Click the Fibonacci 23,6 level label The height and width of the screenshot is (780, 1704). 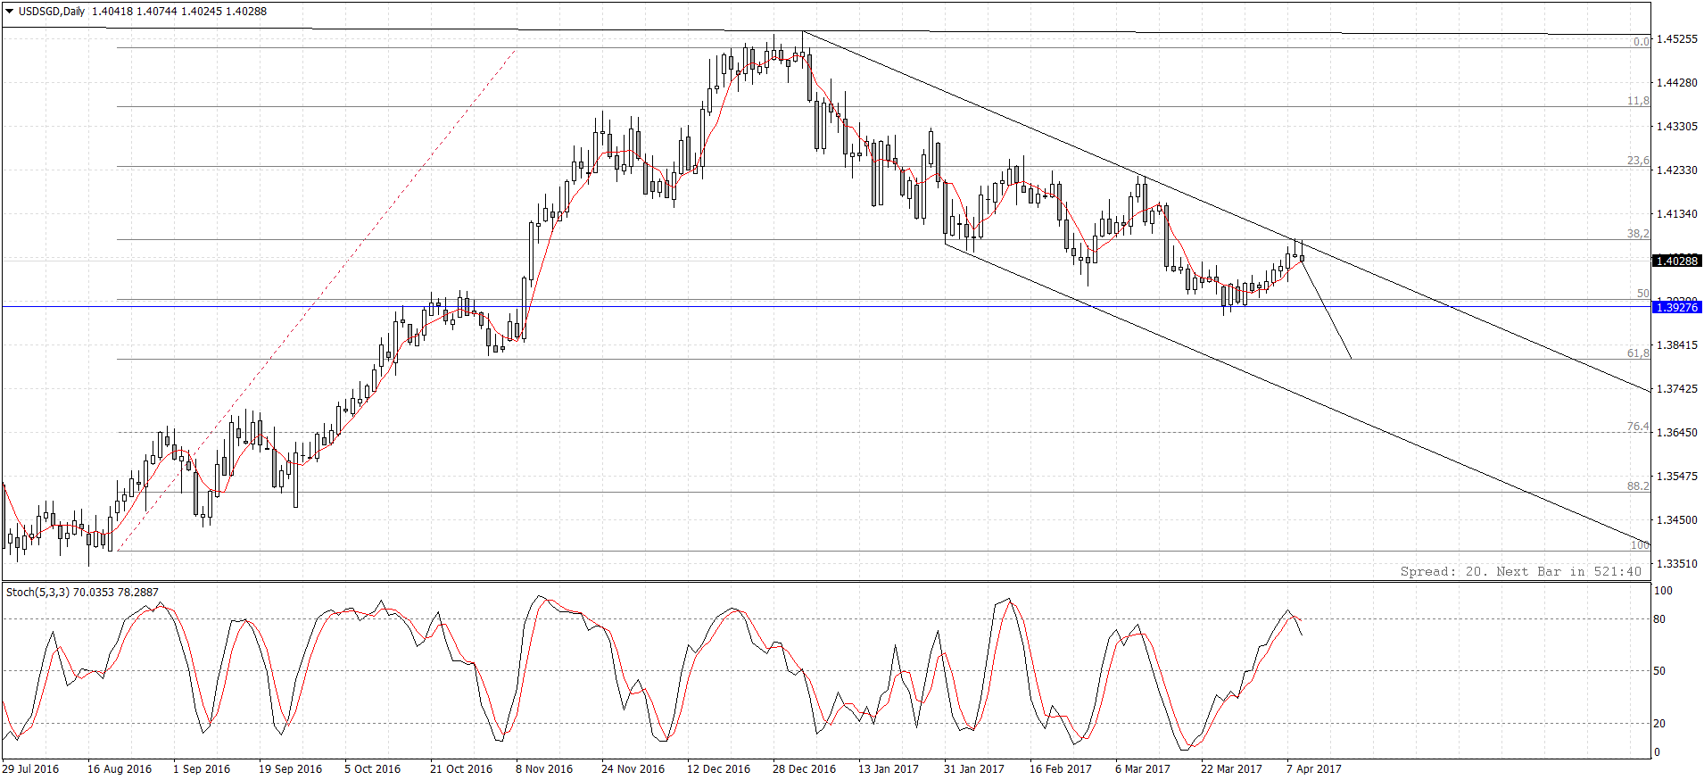point(1639,161)
